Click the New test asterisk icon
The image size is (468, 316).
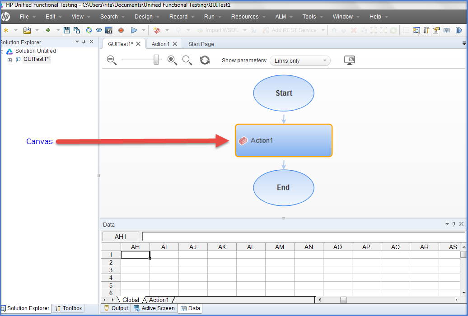(x=5, y=30)
